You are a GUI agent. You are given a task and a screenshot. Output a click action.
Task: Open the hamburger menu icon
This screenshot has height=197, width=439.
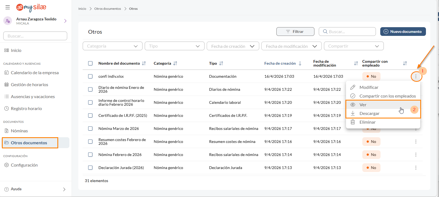tap(8, 7)
